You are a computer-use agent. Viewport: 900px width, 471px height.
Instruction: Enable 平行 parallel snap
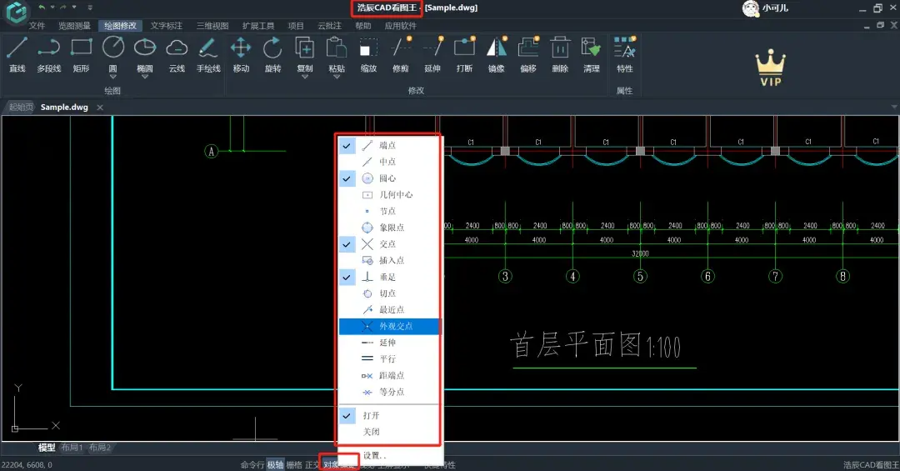coord(390,359)
